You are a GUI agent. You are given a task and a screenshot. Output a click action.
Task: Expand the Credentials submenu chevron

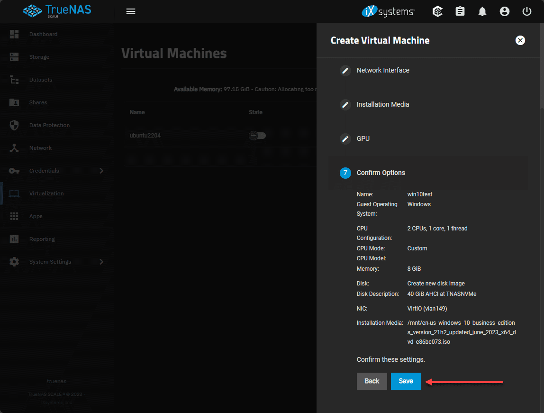[x=101, y=171]
